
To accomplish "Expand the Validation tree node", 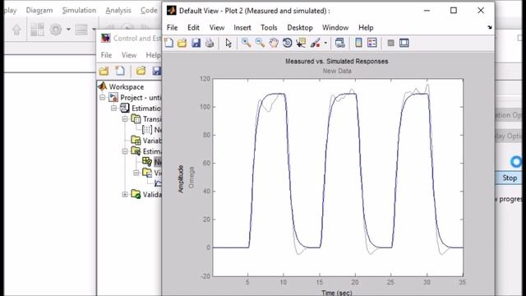I will point(125,194).
